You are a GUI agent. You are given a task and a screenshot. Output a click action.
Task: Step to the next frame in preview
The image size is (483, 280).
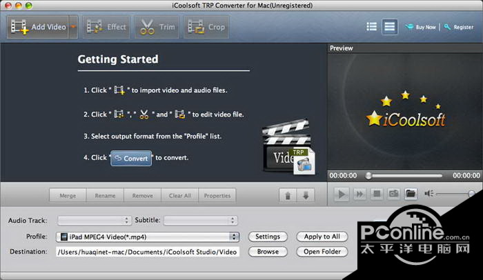(359, 194)
